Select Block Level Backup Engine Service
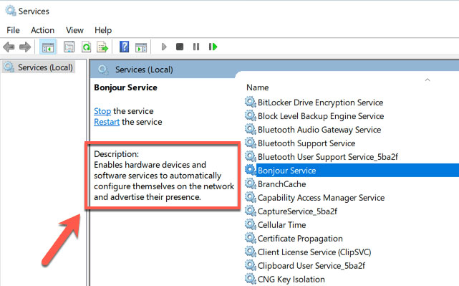The height and width of the screenshot is (286, 459). [321, 116]
